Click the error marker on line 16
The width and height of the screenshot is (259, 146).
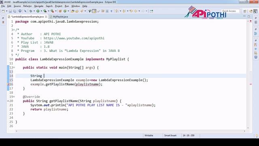tap(8, 84)
